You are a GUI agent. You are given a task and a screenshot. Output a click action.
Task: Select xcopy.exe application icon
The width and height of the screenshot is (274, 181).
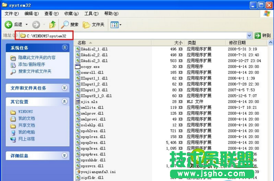tap(77, 67)
